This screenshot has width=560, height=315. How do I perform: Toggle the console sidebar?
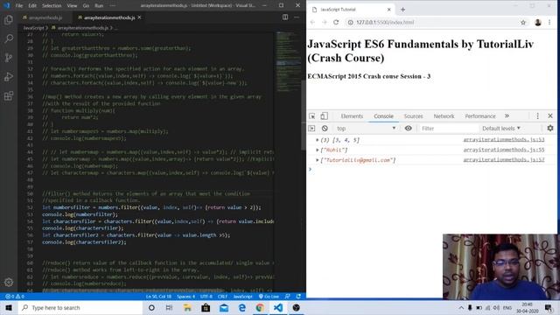(x=312, y=129)
